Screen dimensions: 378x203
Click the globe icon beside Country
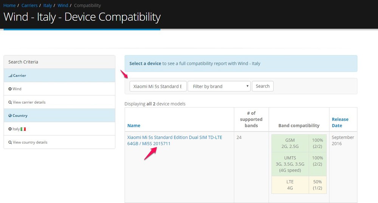[x=10, y=116]
